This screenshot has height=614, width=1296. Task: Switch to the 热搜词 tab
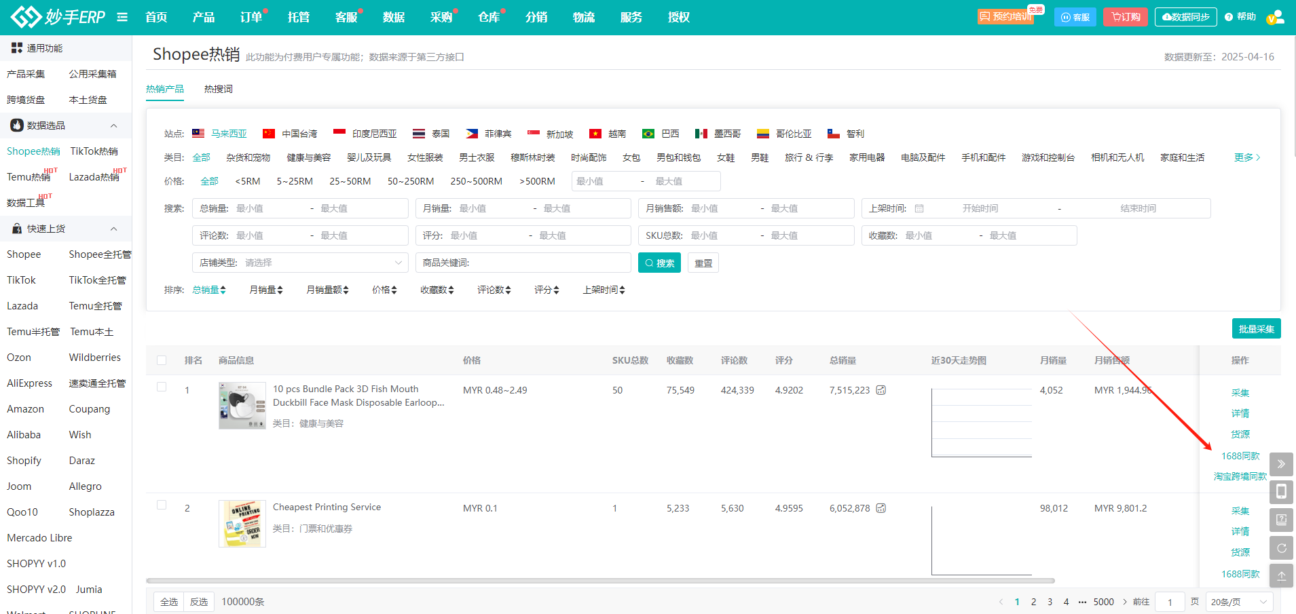[219, 89]
